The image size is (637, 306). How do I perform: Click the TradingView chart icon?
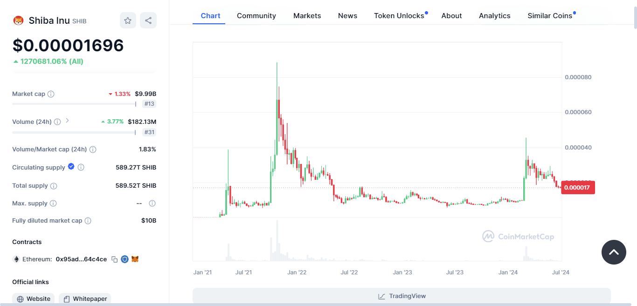[x=382, y=296]
